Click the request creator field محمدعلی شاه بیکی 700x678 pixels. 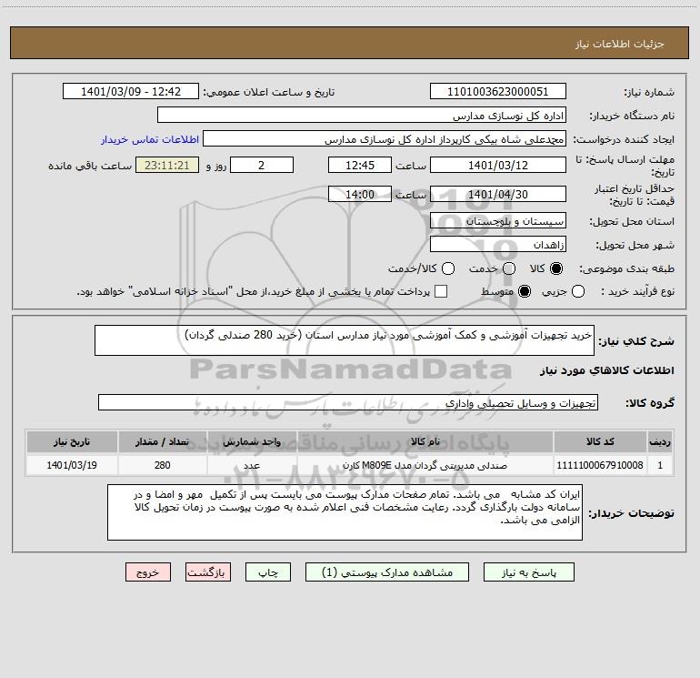pos(385,139)
